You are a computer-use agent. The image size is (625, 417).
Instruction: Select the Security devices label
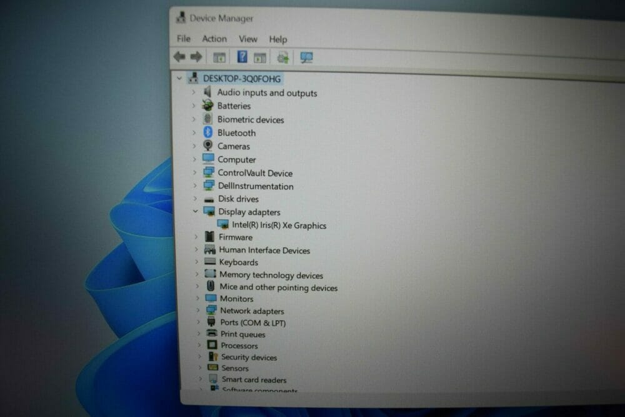(249, 357)
